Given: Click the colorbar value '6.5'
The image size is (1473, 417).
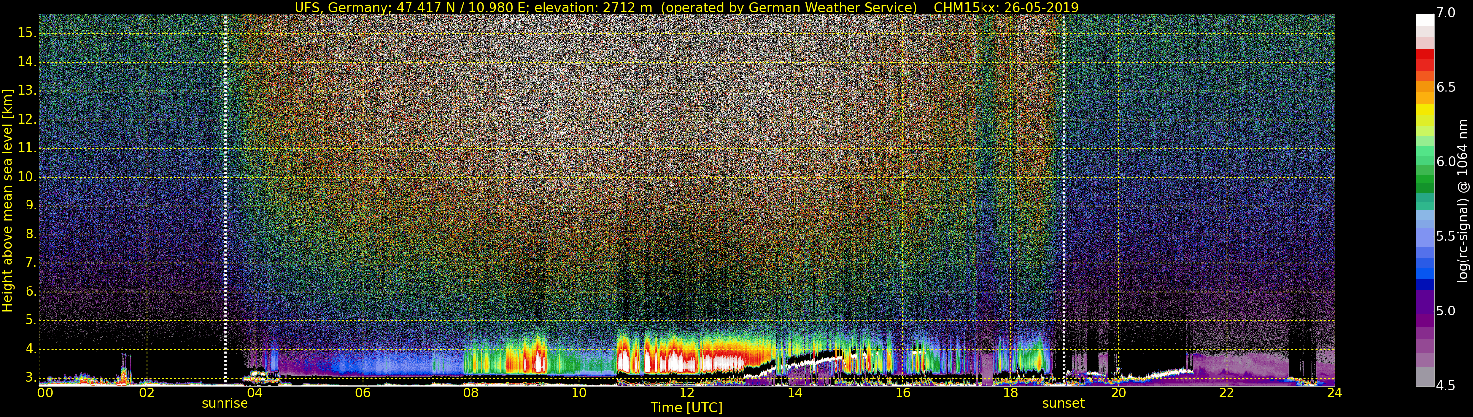Looking at the screenshot, I should pos(1446,87).
